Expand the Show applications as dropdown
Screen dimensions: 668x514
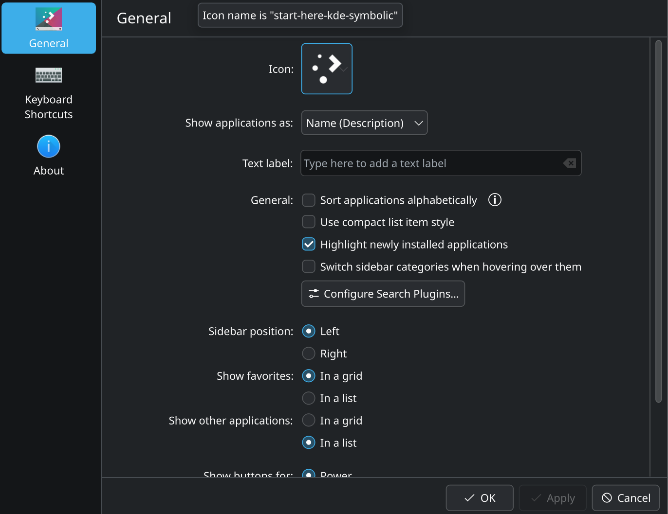point(364,123)
